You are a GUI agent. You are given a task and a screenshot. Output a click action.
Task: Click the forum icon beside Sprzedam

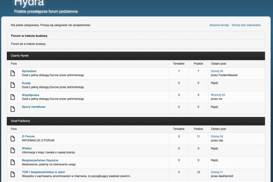pos(13,73)
